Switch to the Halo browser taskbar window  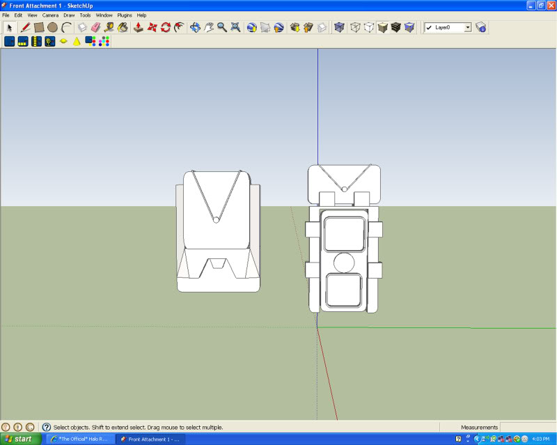coord(80,439)
